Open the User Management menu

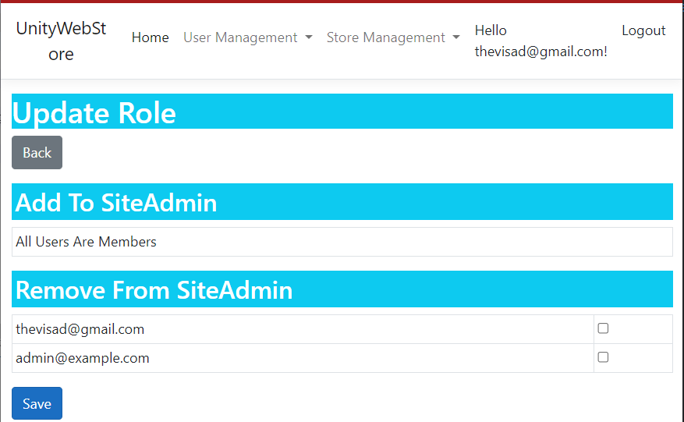(247, 37)
